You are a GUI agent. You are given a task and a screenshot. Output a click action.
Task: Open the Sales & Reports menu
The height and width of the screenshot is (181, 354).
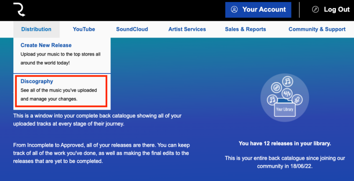coord(245,29)
